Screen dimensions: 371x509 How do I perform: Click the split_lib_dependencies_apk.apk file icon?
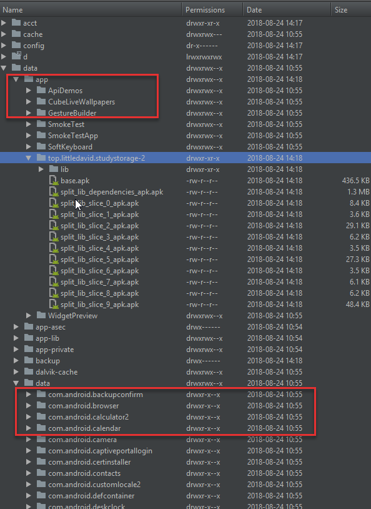coord(54,192)
